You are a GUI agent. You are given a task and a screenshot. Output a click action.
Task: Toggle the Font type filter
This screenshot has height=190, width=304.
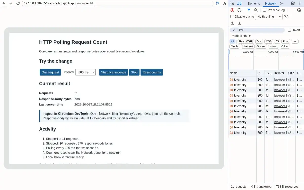[x=286, y=41]
